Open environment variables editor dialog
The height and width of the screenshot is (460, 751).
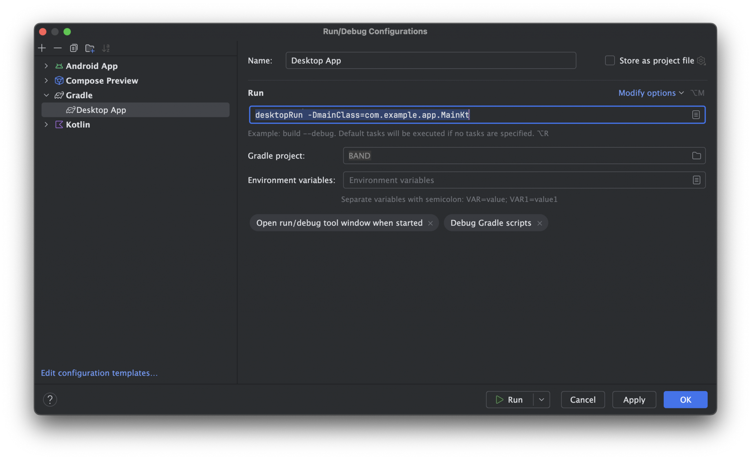coord(696,180)
